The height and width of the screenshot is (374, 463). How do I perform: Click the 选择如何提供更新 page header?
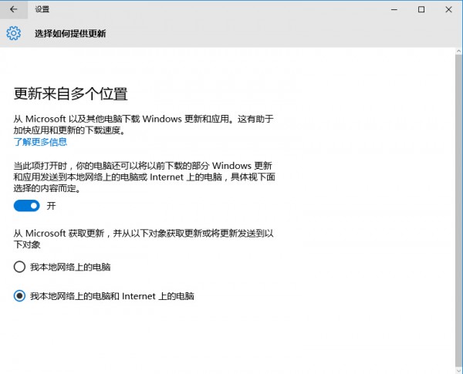point(70,34)
